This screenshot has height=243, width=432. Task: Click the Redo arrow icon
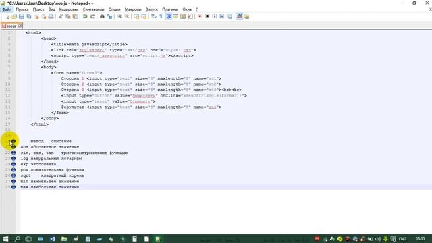[92, 16]
